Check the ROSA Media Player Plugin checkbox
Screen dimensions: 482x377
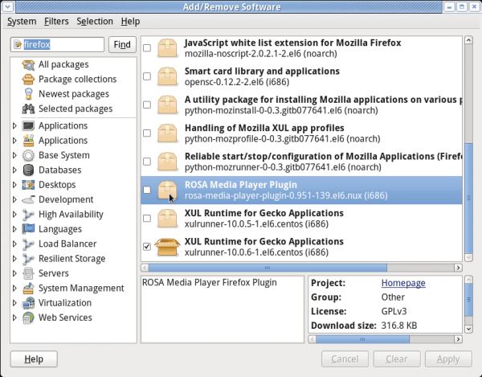click(x=146, y=191)
